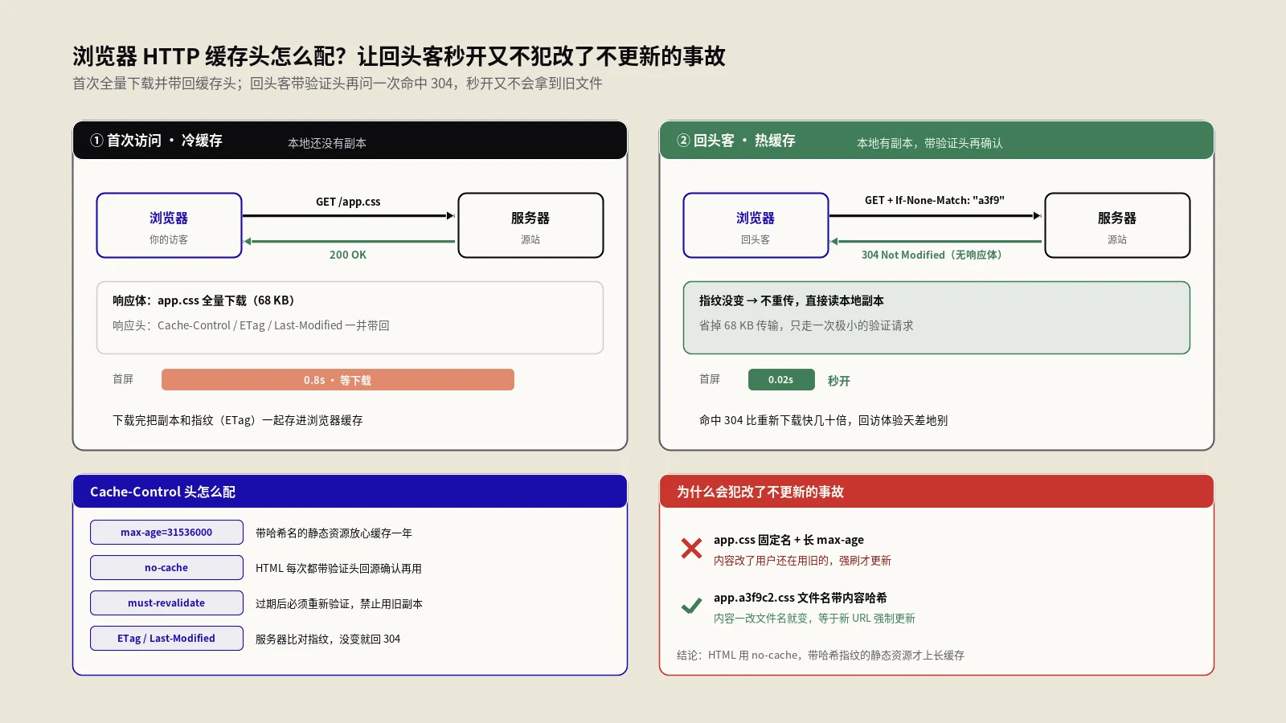Click the 为什么会犯改了不更新的事故 header

pyautogui.click(x=936, y=492)
